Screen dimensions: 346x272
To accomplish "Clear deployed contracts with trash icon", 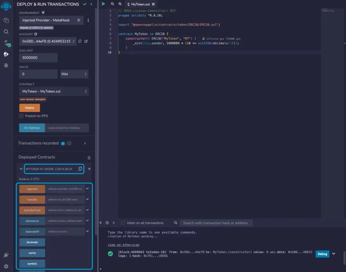I will pyautogui.click(x=89, y=158).
